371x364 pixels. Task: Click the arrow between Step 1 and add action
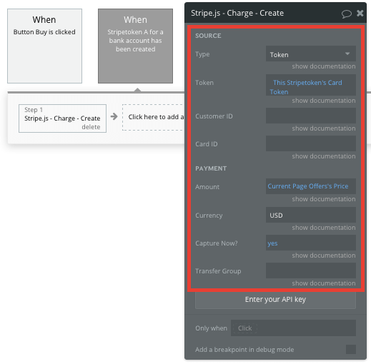(114, 116)
